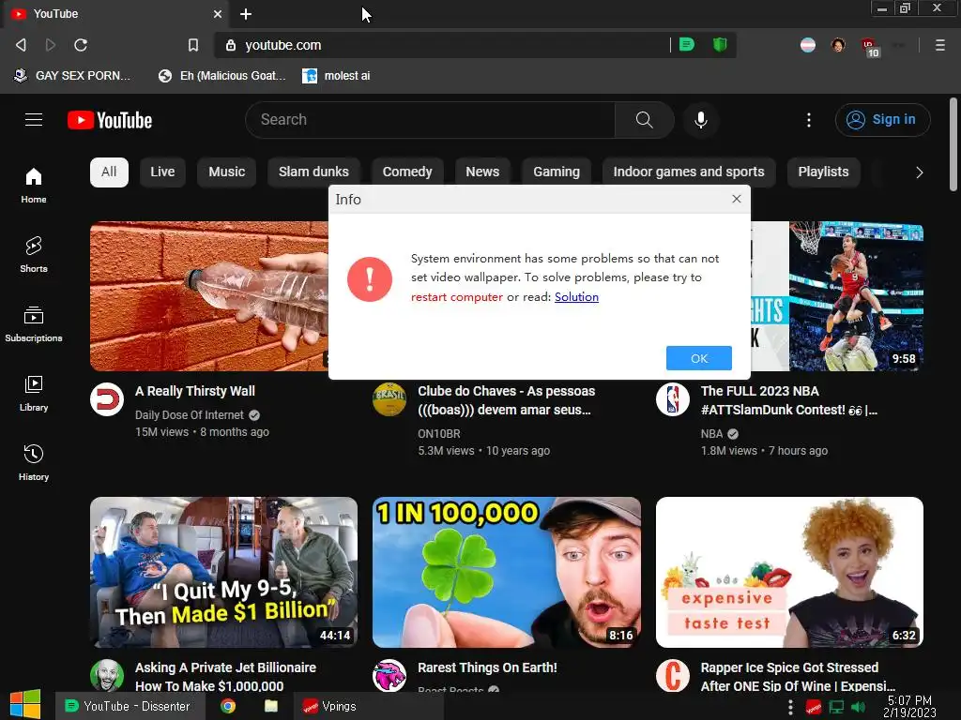Click the green comment icon in address bar

pos(687,44)
